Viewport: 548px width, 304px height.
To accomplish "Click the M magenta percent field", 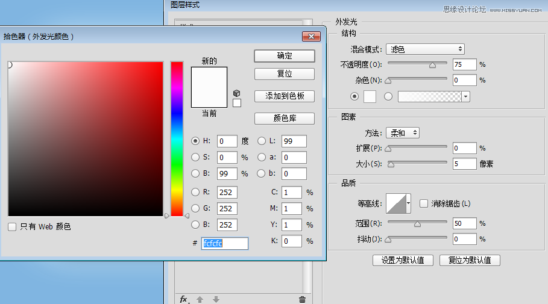I will 291,208.
